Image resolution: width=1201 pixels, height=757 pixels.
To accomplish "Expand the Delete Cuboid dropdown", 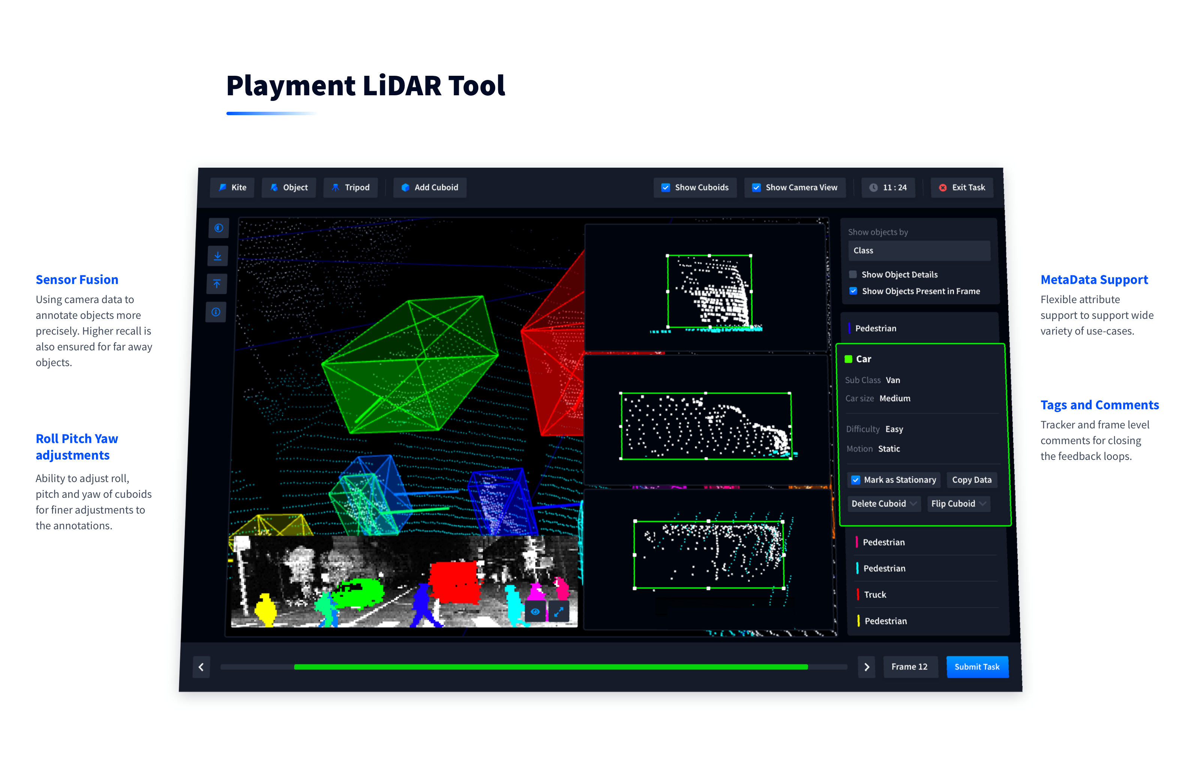I will 884,503.
